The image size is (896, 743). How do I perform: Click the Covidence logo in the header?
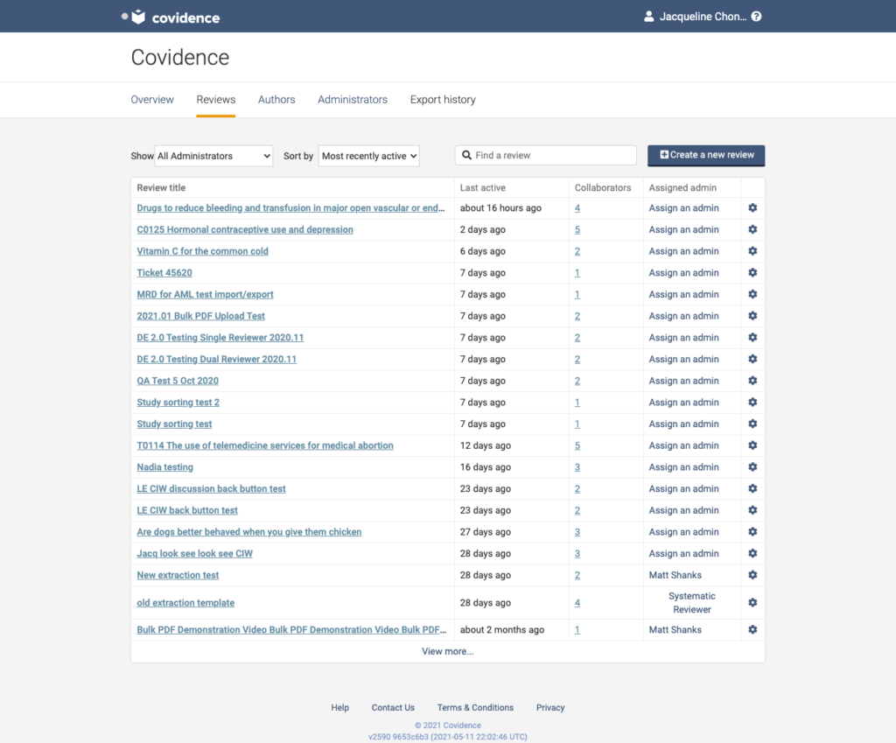pyautogui.click(x=176, y=18)
